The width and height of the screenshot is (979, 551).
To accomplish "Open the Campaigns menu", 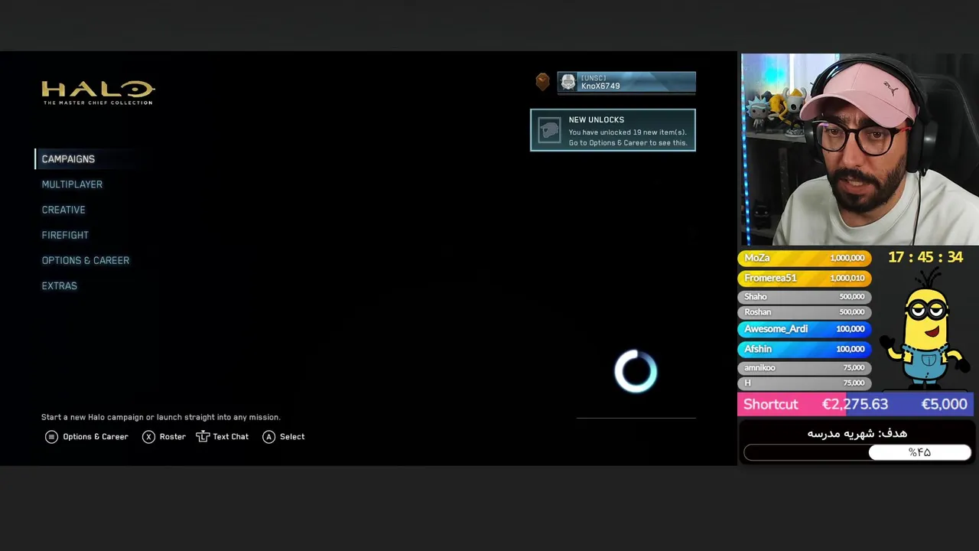I will coord(68,159).
